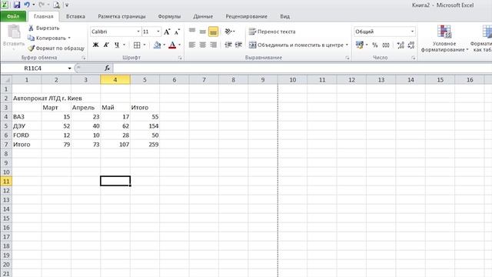
Task: Open Выравнивание group dialog launcher
Action: [x=347, y=58]
